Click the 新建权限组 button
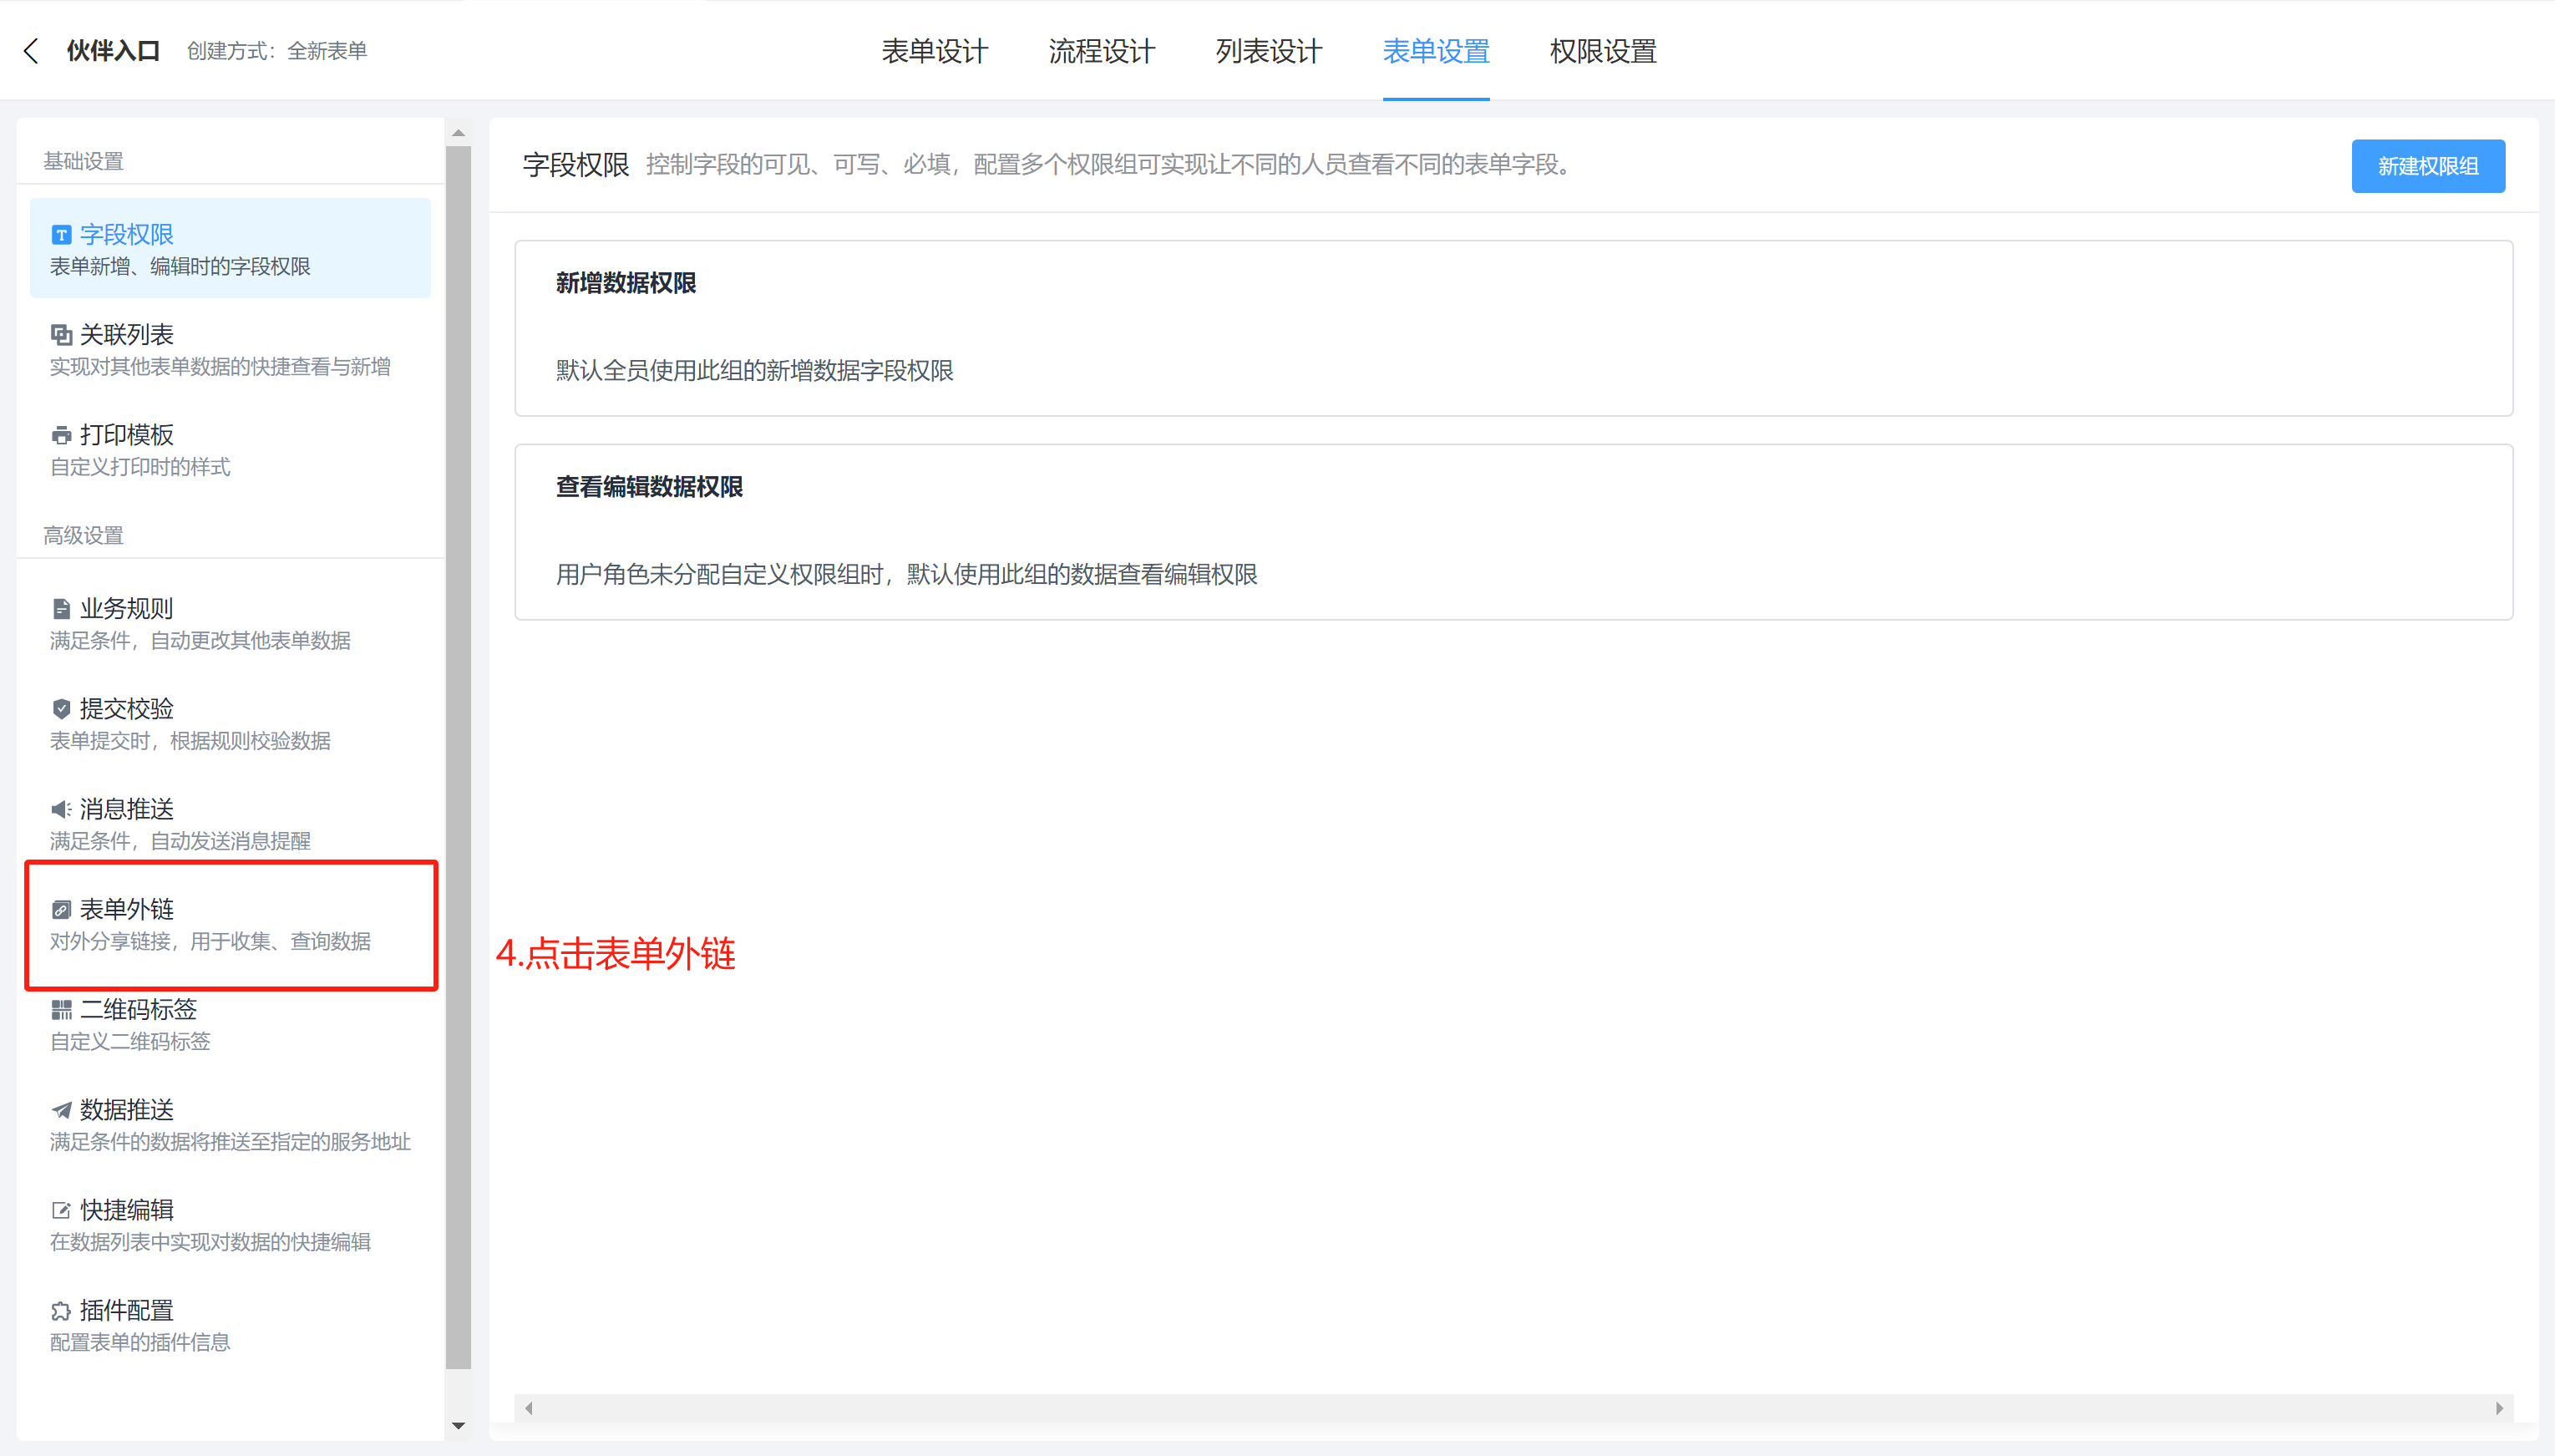The width and height of the screenshot is (2555, 1456). click(x=2428, y=166)
